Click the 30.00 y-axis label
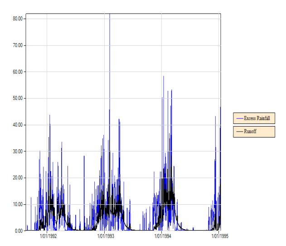 tap(18, 152)
